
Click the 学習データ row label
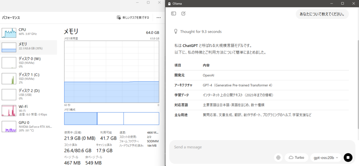pyautogui.click(x=182, y=95)
